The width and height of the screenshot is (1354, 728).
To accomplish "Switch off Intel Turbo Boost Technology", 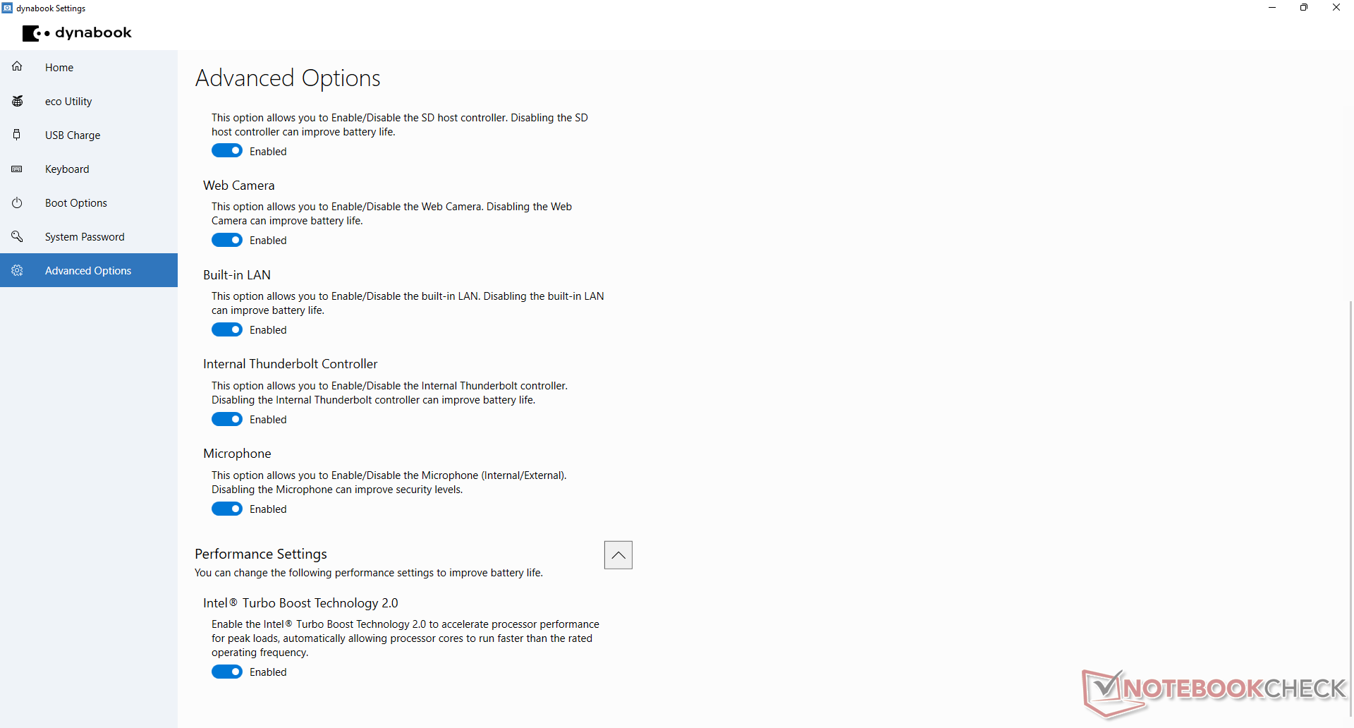I will 227,672.
